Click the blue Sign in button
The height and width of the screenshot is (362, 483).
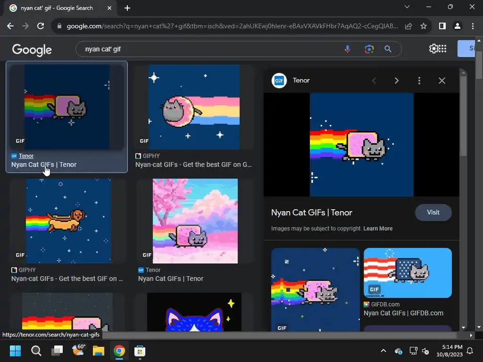click(x=466, y=49)
